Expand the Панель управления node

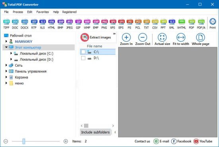pos(6,71)
